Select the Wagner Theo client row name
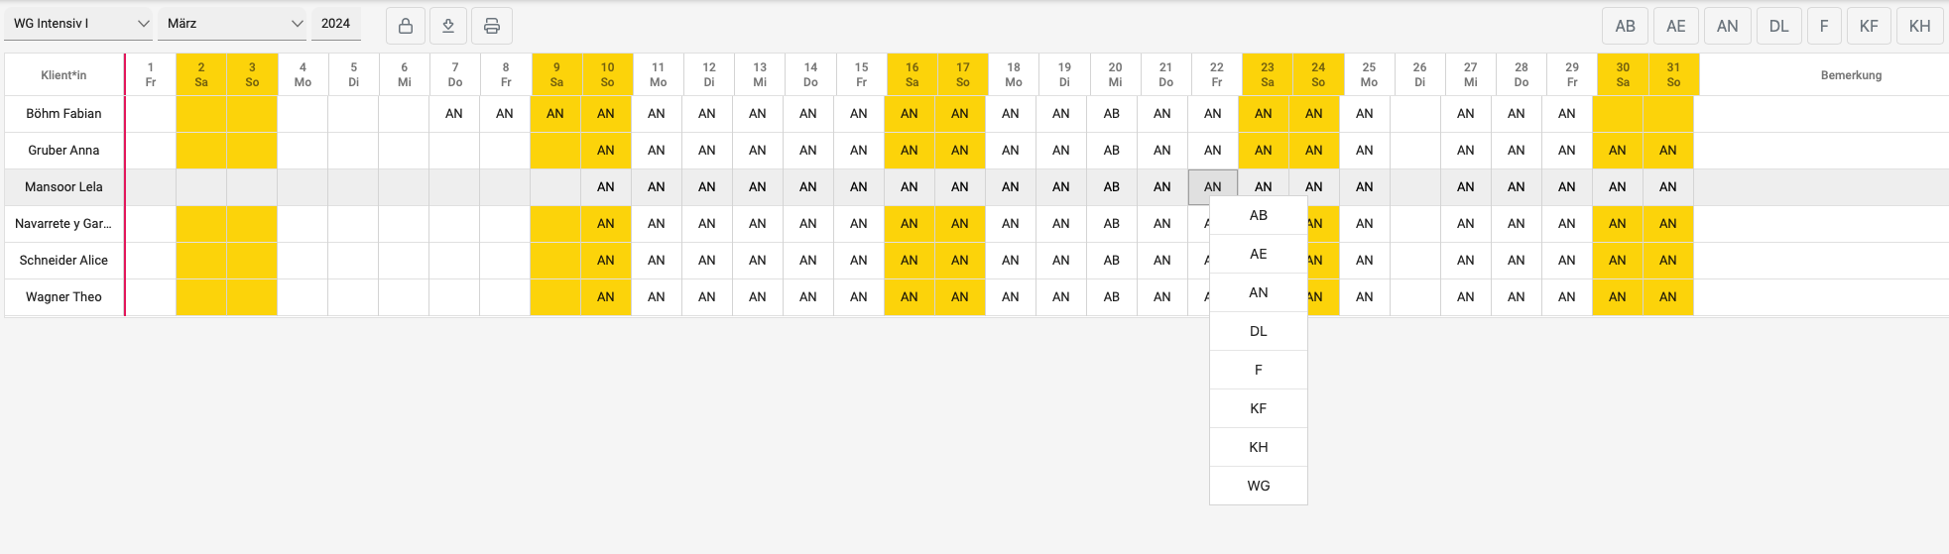This screenshot has width=1949, height=554. (63, 297)
